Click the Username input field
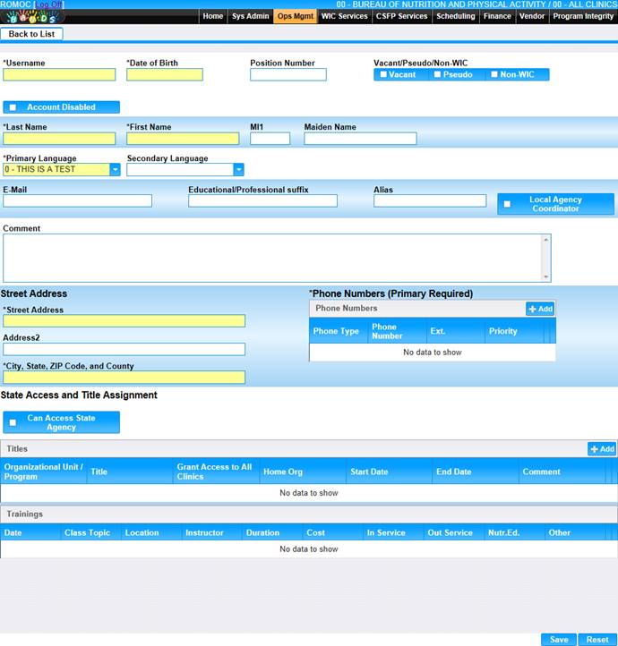 59,75
